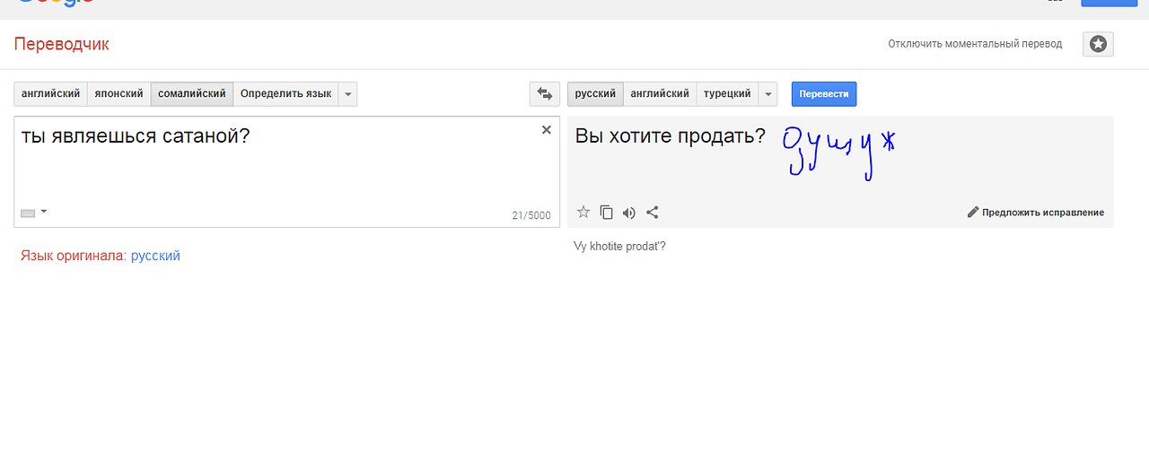
Task: Click the blue button in top right corner
Action: pyautogui.click(x=1109, y=3)
